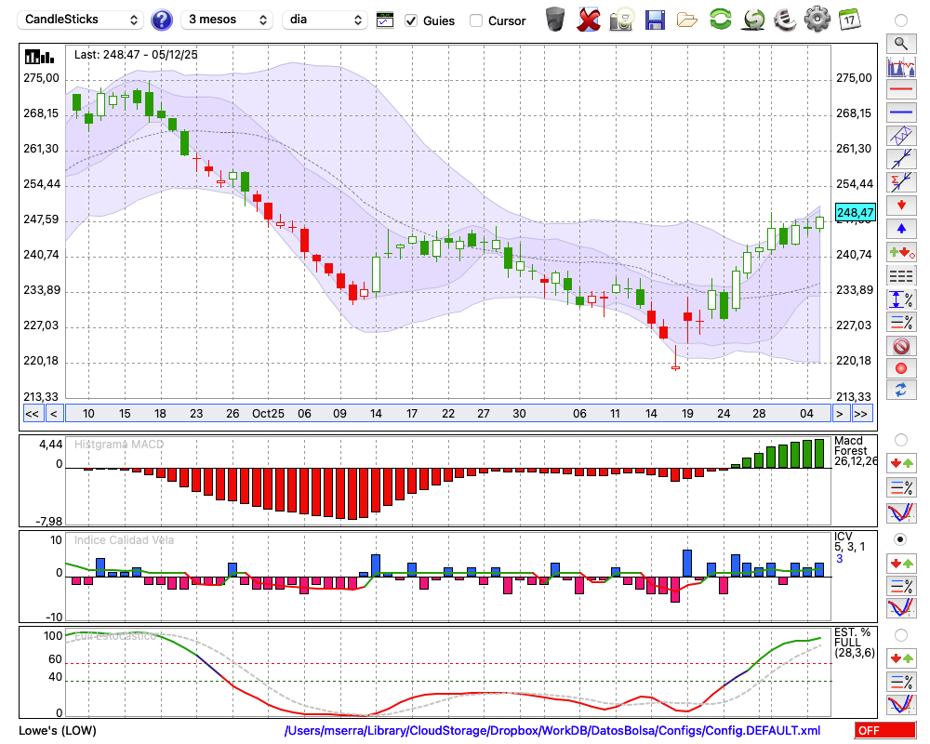Screen dimensions: 930x744
Task: Select the radio button beside Stochastic panel
Action: (x=901, y=635)
